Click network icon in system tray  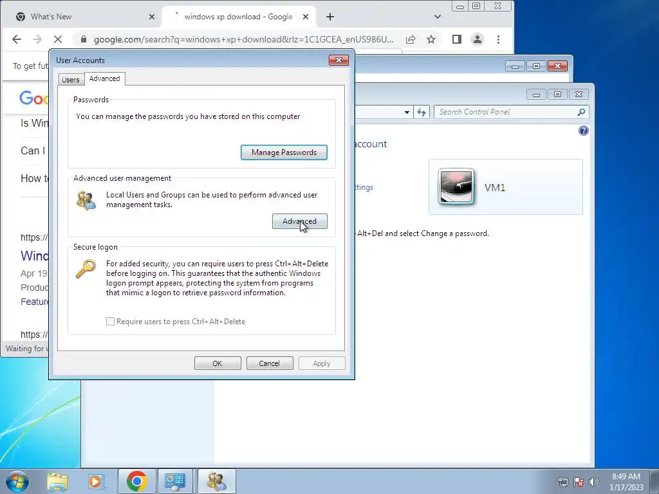562,482
